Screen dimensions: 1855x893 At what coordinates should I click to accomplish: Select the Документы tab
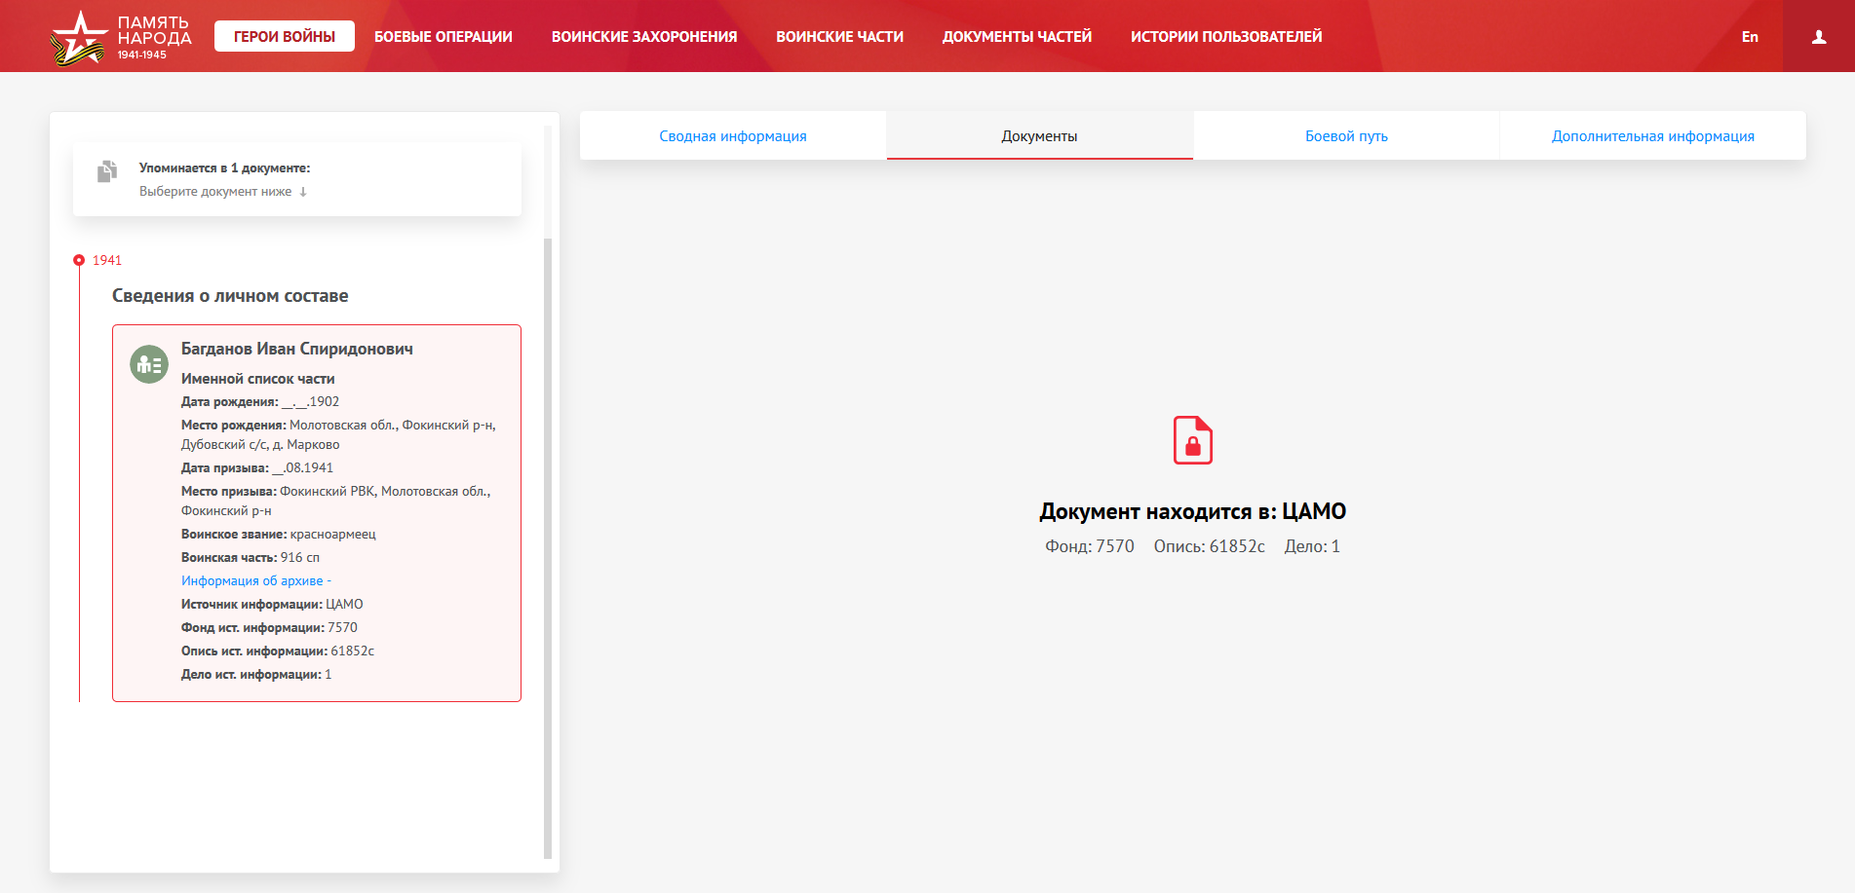click(1039, 135)
